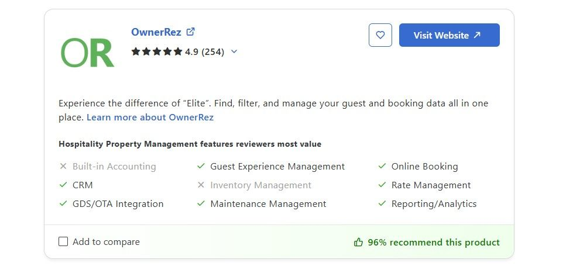Click the CRM feature label
Viewport: 573px width, 280px height.
(83, 185)
